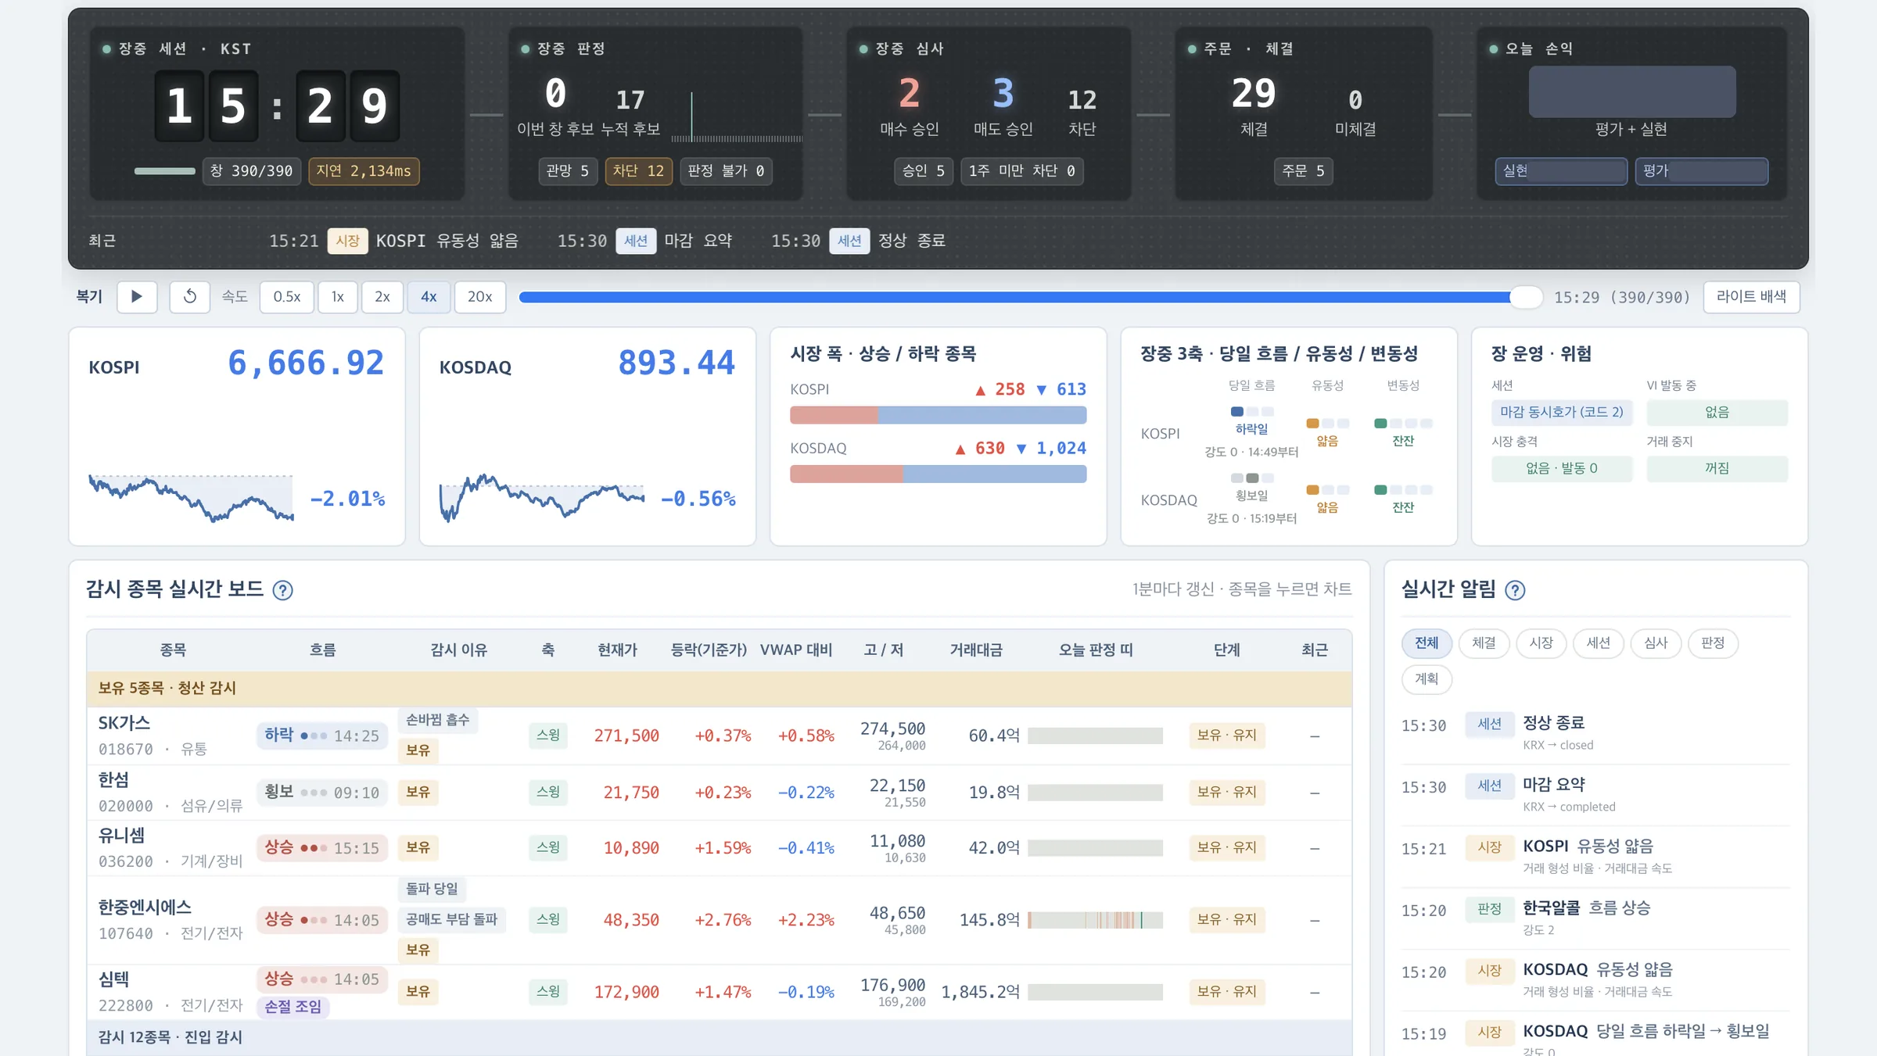Click the 공매도 부담 돌파 tag
The width and height of the screenshot is (1877, 1056).
452,920
